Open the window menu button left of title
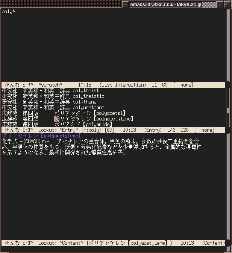This screenshot has height=253, width=232. click(x=125, y=5)
